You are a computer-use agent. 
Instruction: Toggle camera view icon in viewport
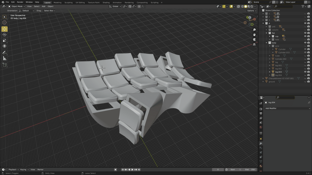tap(254, 39)
